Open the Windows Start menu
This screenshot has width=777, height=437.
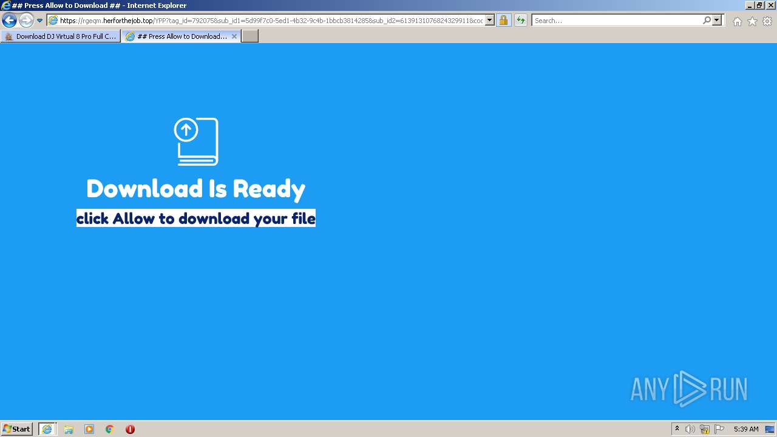pos(17,429)
